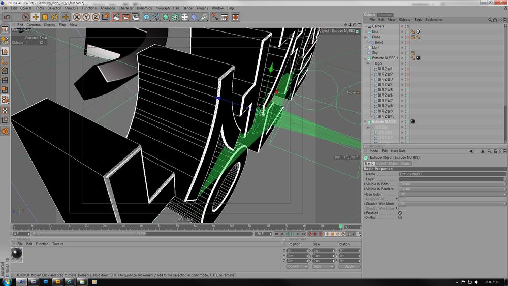Switch the coordinate system icon
Screen dimensions: 508x286
(x=105, y=17)
